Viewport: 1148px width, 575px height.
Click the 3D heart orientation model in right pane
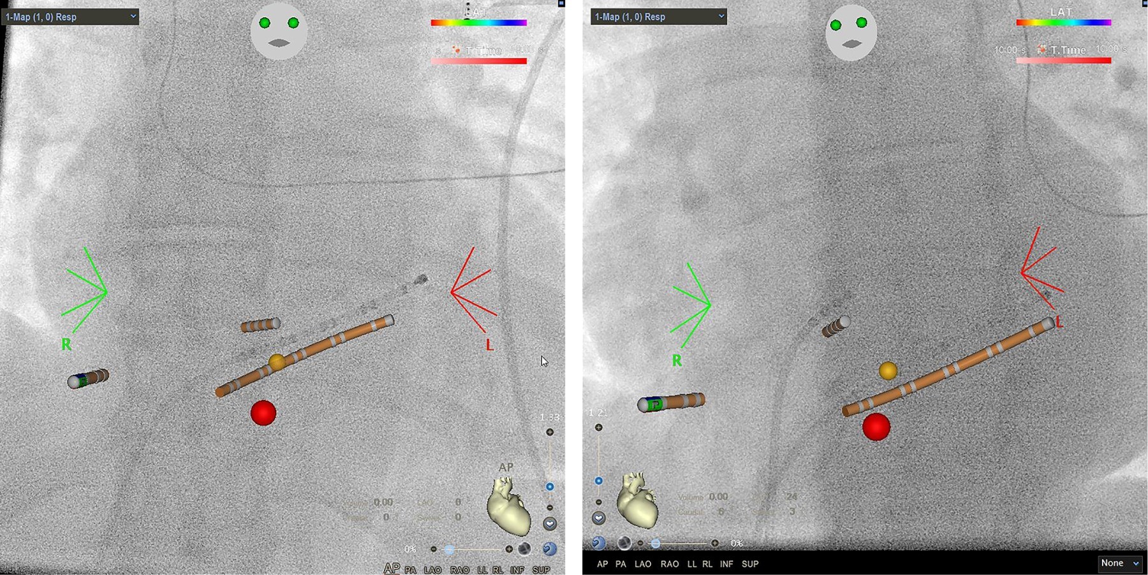coord(638,499)
